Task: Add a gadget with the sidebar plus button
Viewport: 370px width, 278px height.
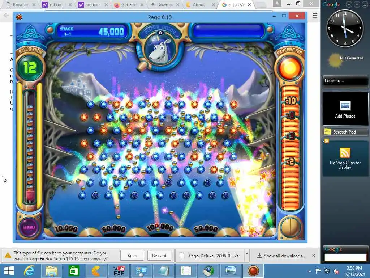Action: click(x=349, y=4)
